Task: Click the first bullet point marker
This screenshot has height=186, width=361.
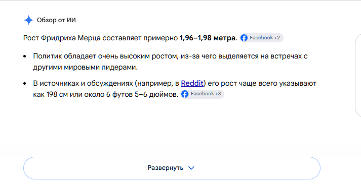Action: [x=25, y=56]
